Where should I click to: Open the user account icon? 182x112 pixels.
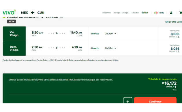click(171, 13)
